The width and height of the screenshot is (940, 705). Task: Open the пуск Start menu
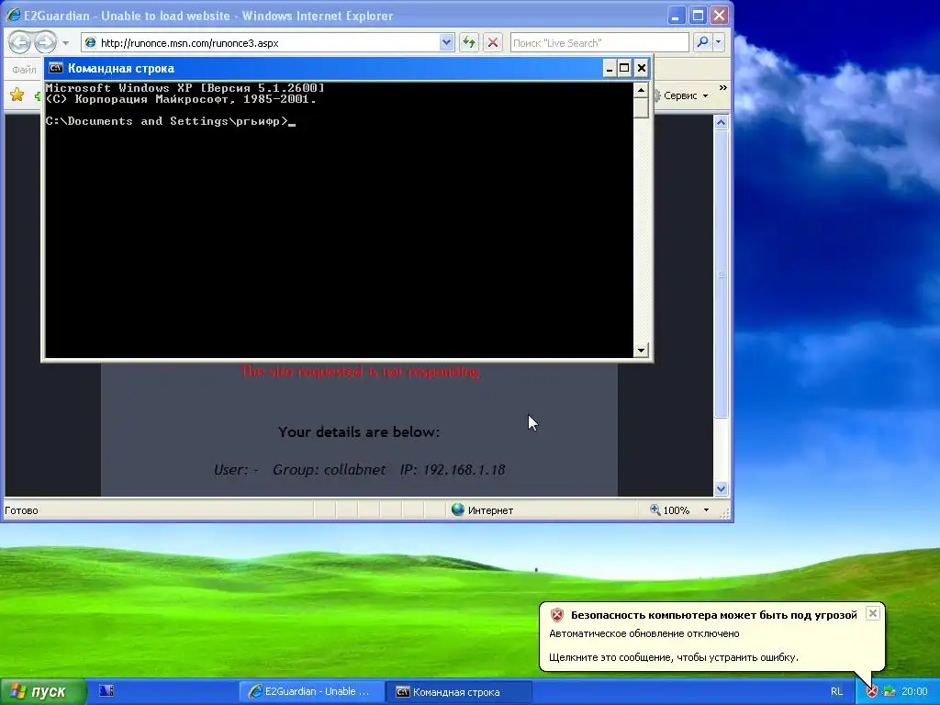43,692
